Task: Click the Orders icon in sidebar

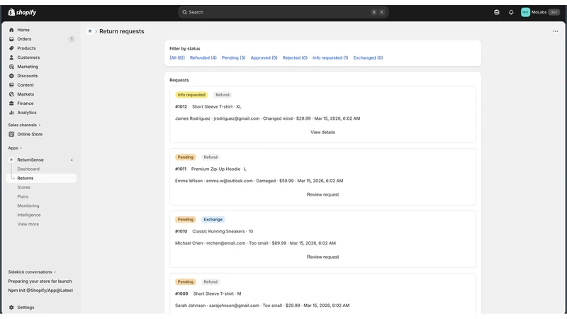Action: click(11, 39)
